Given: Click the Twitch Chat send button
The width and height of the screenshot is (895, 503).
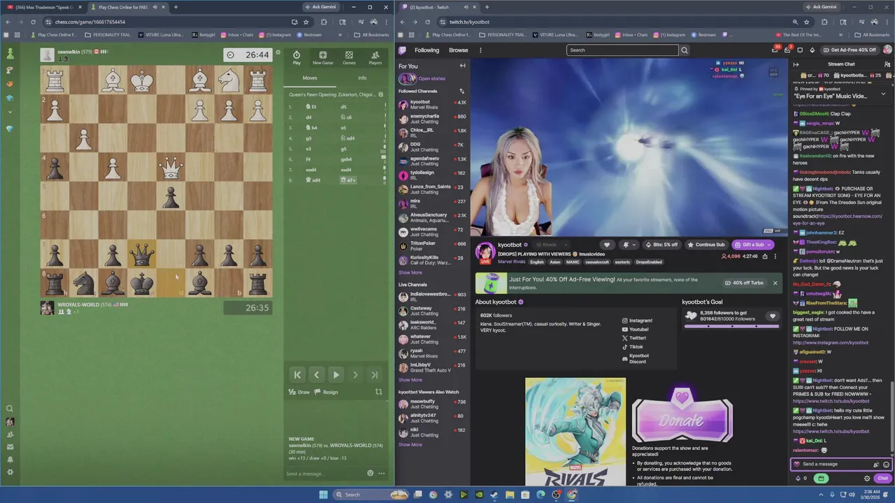Looking at the screenshot, I should click(882, 479).
